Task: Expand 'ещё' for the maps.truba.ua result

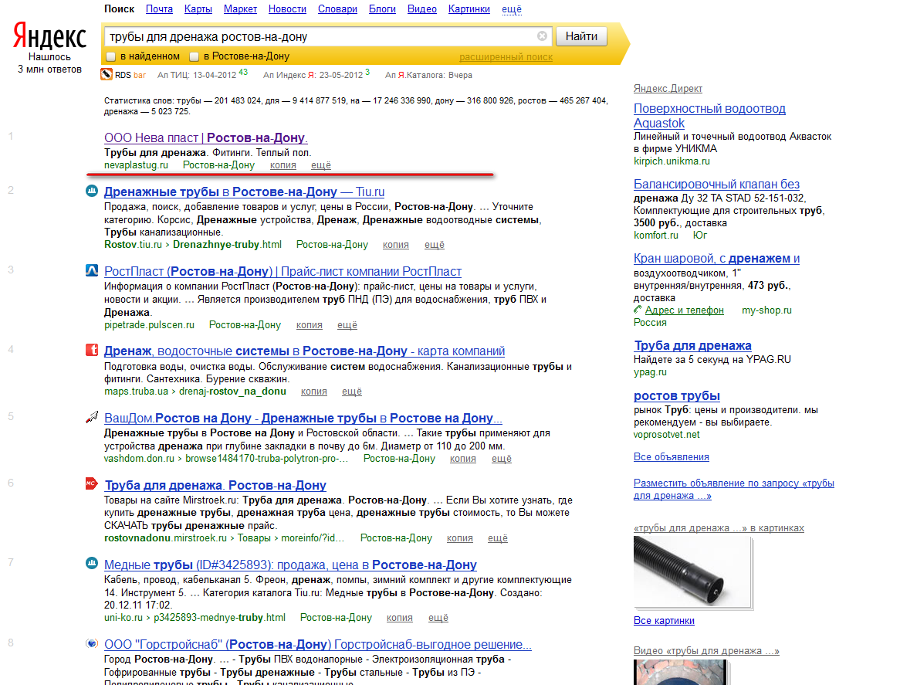Action: (x=352, y=392)
